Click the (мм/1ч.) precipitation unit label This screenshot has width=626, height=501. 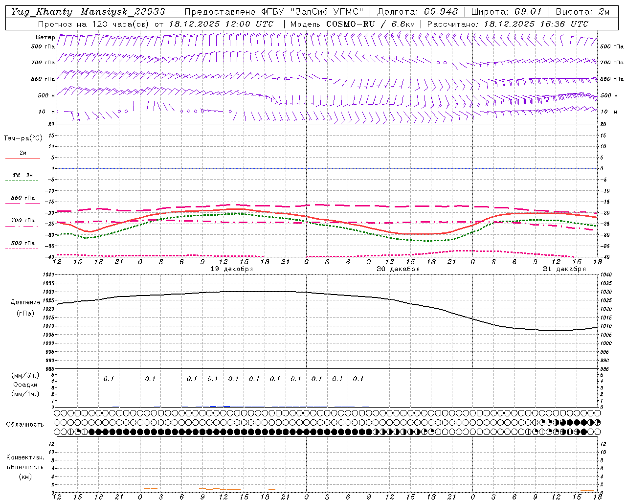(25, 393)
